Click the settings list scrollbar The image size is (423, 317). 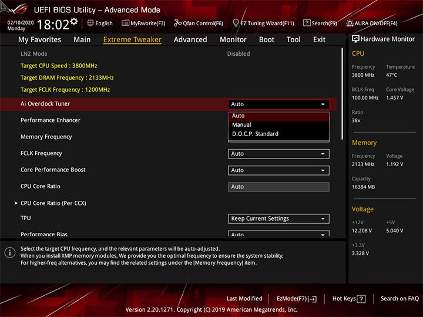pyautogui.click(x=342, y=93)
